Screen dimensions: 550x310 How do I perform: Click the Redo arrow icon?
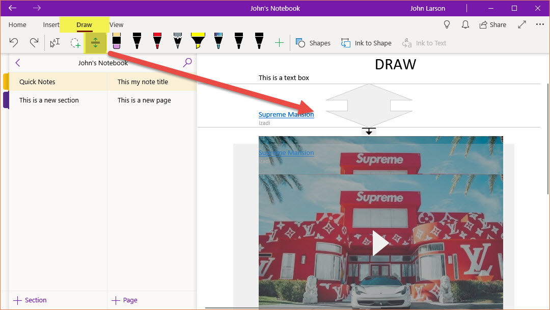[x=34, y=43]
